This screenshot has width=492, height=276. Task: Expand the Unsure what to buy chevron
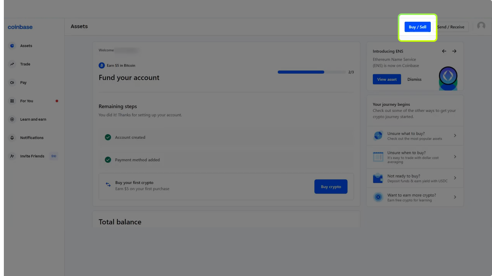(455, 136)
